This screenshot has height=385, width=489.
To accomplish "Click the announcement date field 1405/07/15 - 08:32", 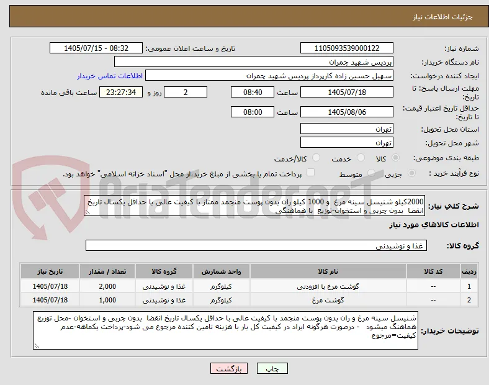I will [96, 48].
